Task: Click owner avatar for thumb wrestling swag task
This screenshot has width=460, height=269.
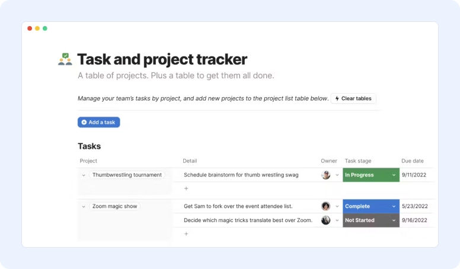Action: pyautogui.click(x=325, y=175)
